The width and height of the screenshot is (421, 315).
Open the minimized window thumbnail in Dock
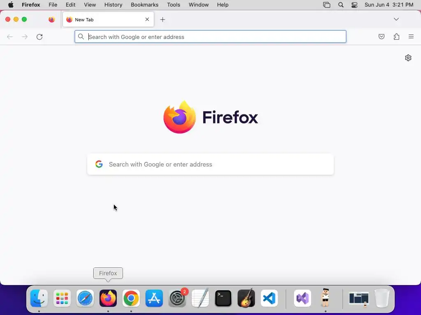click(x=359, y=299)
